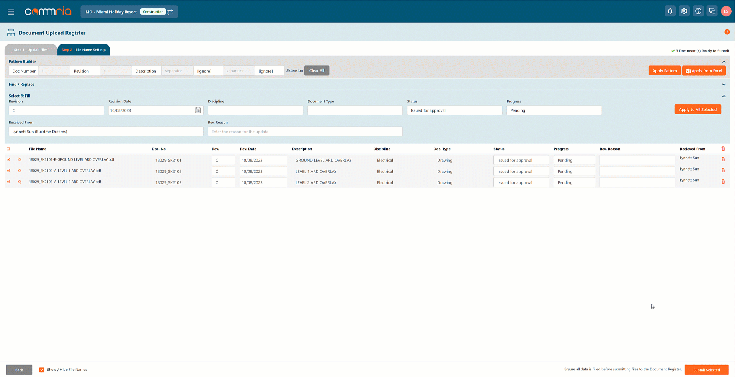Screen dimensions: 735x377
Task: Click the Description pattern field
Action: tap(147, 71)
